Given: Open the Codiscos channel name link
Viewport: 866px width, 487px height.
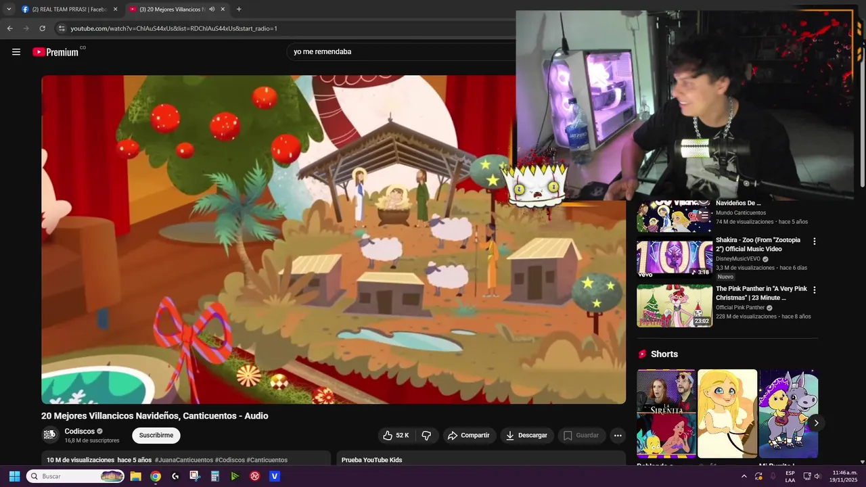Looking at the screenshot, I should click(x=79, y=432).
